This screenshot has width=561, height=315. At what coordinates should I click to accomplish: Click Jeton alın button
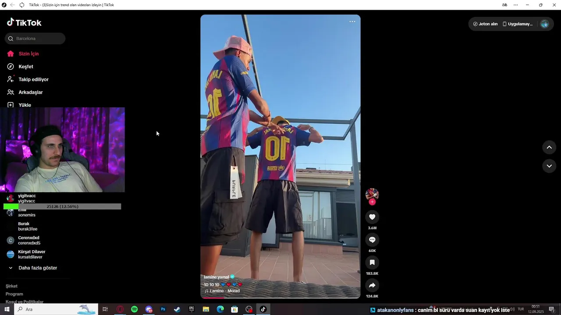coord(485,24)
